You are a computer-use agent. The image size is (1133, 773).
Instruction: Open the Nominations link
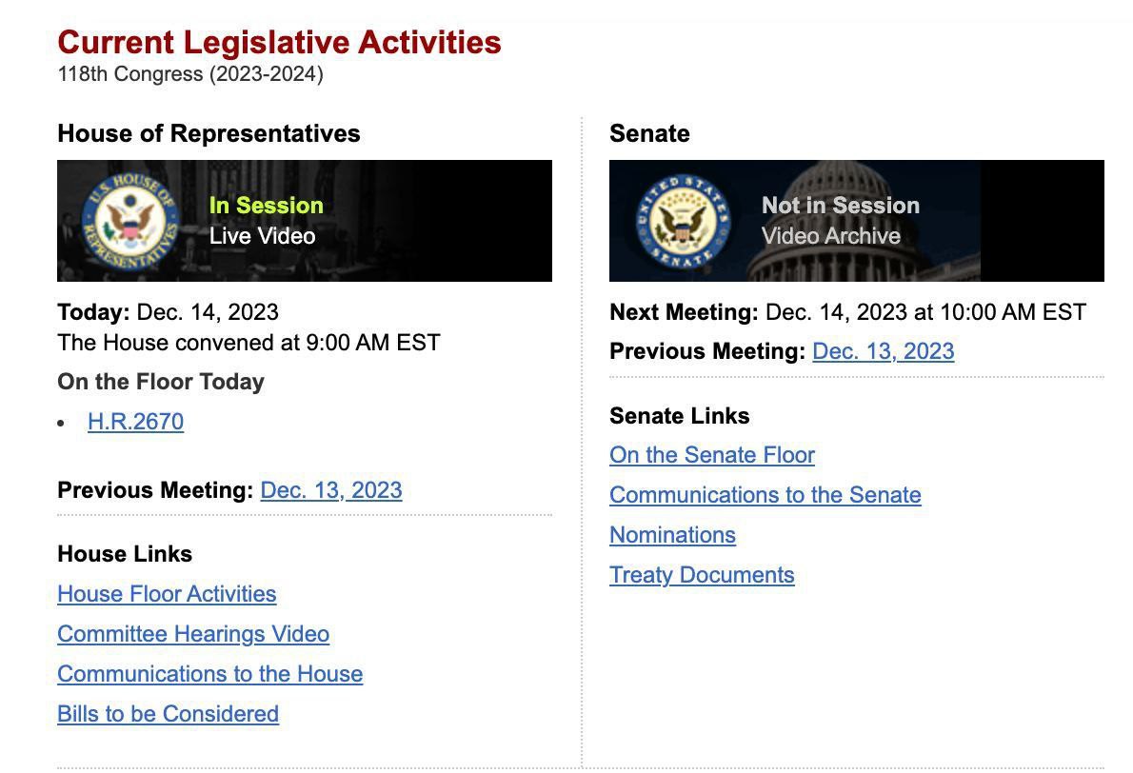tap(673, 535)
